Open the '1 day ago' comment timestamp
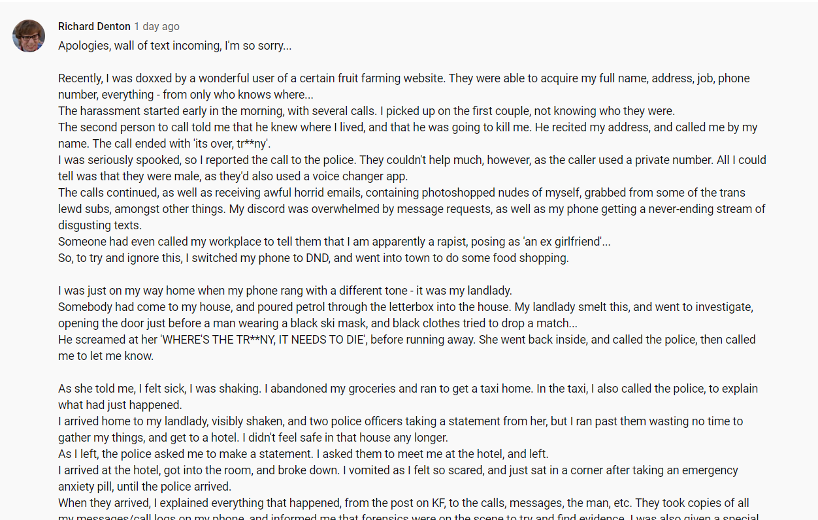Screen dimensions: 818x520 (157, 27)
